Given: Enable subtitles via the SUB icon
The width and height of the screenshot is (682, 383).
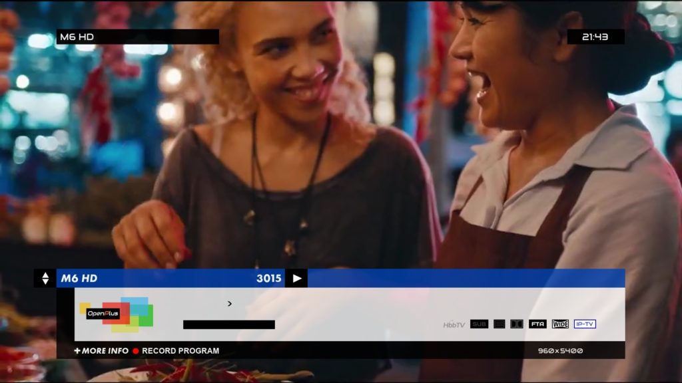Looking at the screenshot, I should (480, 324).
